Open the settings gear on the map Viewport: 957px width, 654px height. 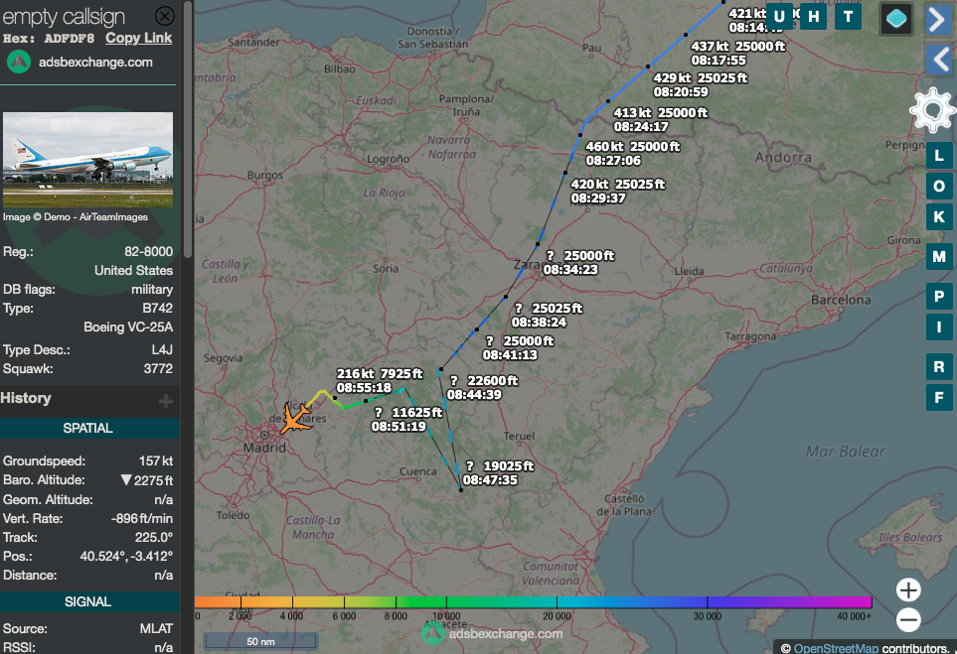[x=932, y=110]
